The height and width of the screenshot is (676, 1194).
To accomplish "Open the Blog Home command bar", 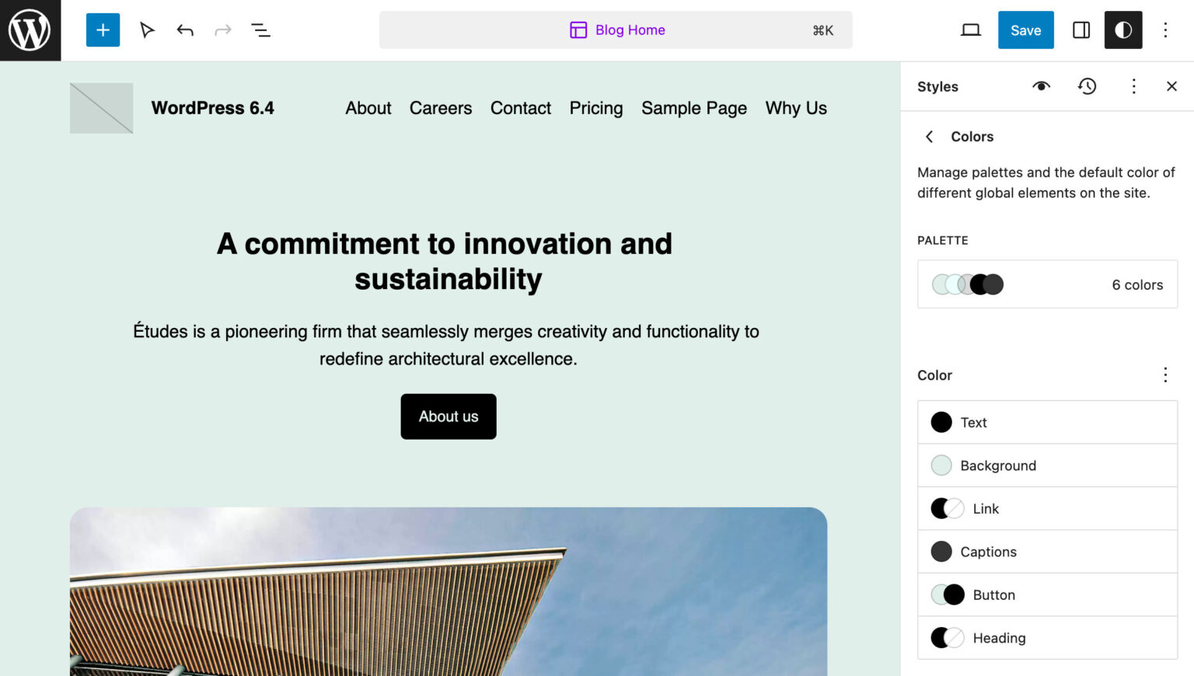I will (616, 30).
